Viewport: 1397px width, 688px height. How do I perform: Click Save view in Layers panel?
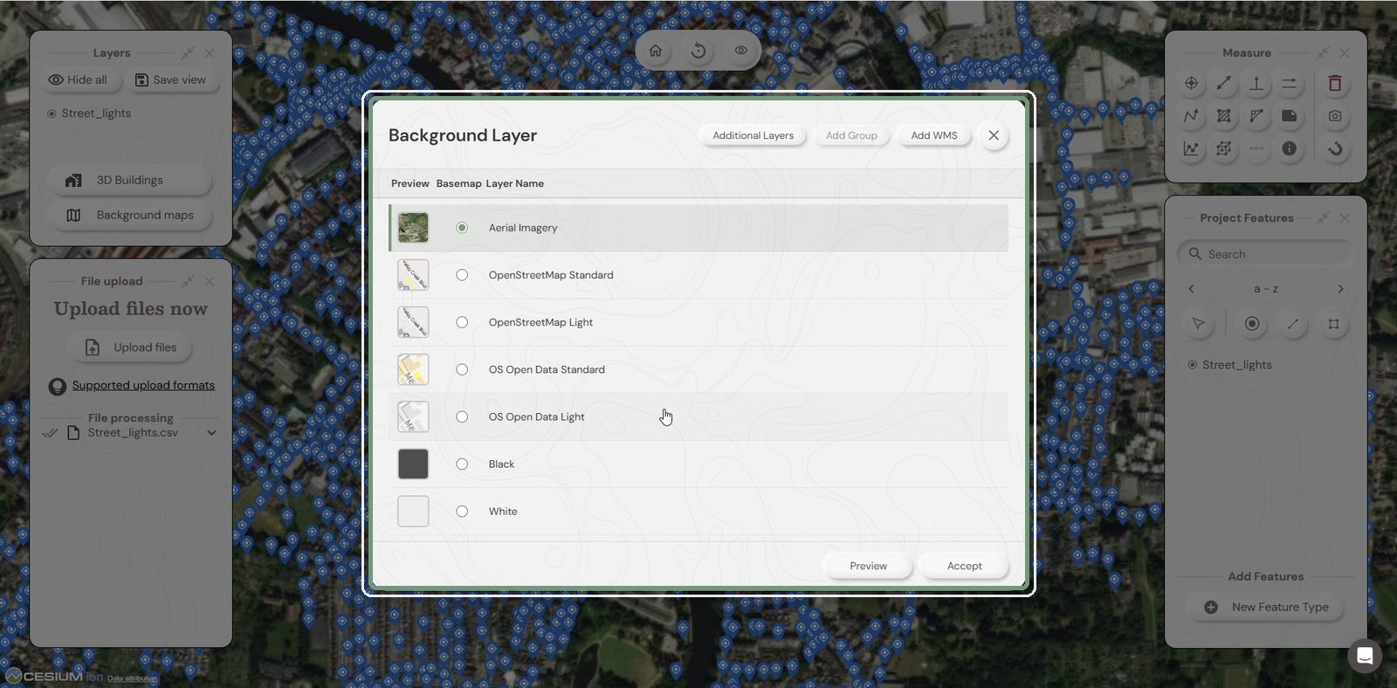coord(171,79)
